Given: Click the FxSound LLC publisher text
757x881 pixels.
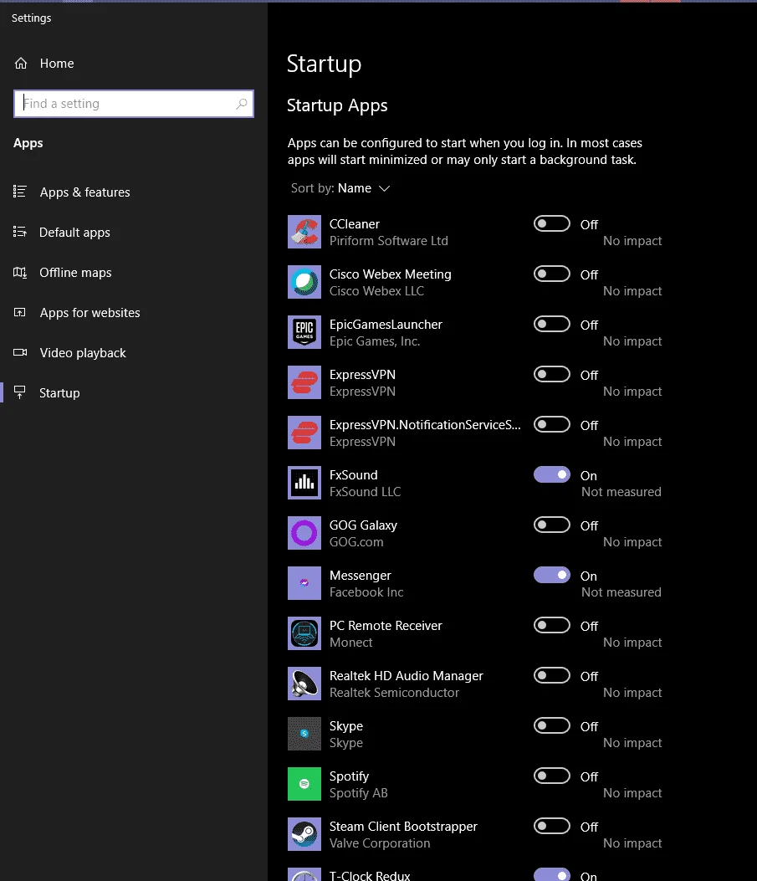Looking at the screenshot, I should (x=365, y=492).
